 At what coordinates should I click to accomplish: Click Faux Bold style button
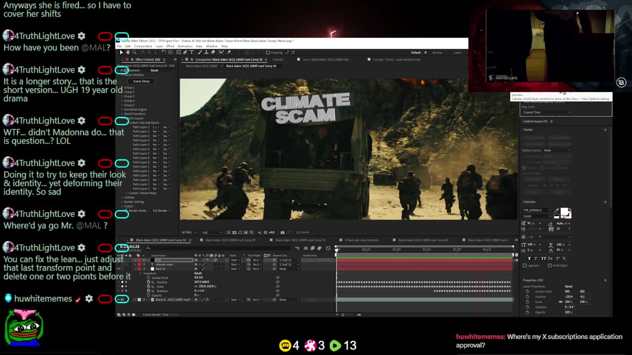tap(529, 258)
